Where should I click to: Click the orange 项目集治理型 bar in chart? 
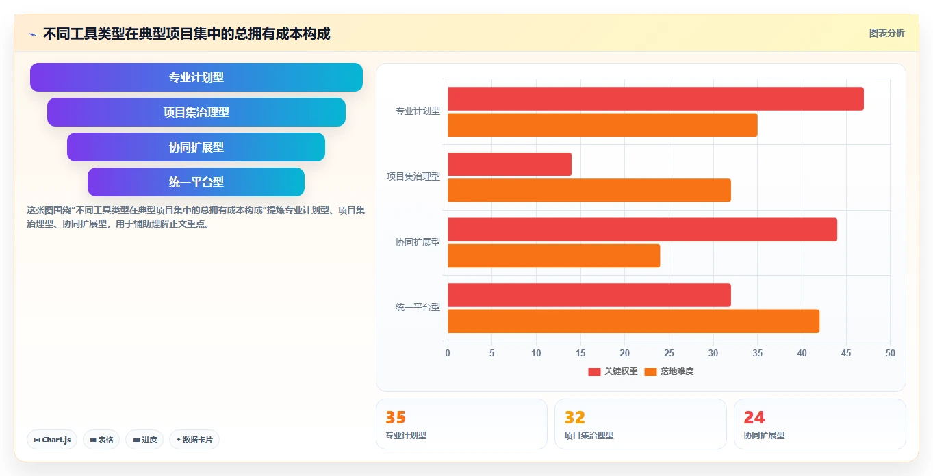589,190
